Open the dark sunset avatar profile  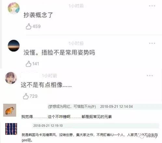pyautogui.click(x=14, y=45)
